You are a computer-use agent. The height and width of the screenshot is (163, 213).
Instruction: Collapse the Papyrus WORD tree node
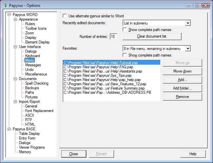[9, 14]
